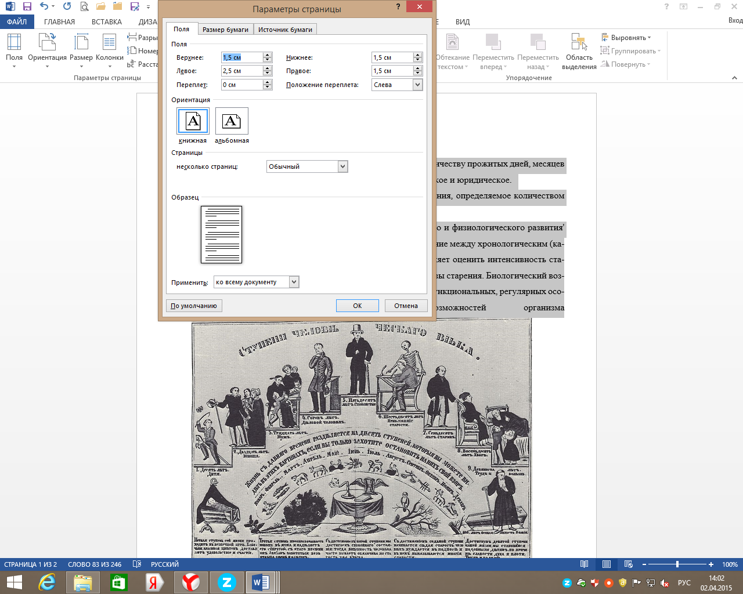
Task: Increase the Переплет value with up arrow
Action: point(268,82)
